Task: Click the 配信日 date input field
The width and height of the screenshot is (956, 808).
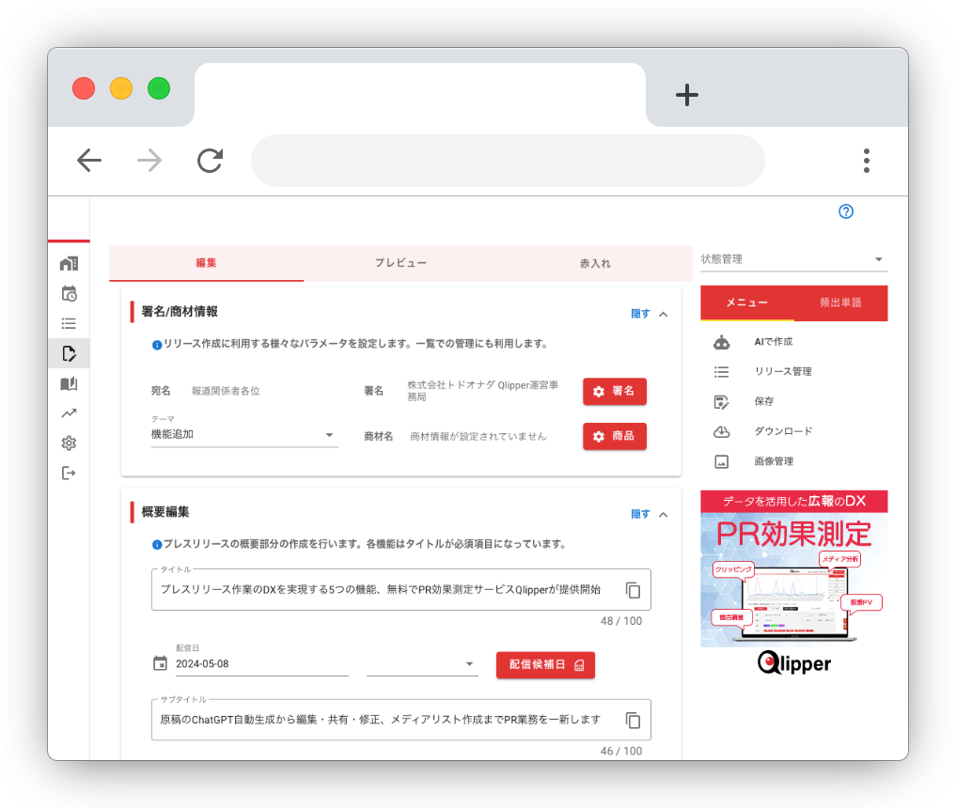Action: pyautogui.click(x=260, y=664)
